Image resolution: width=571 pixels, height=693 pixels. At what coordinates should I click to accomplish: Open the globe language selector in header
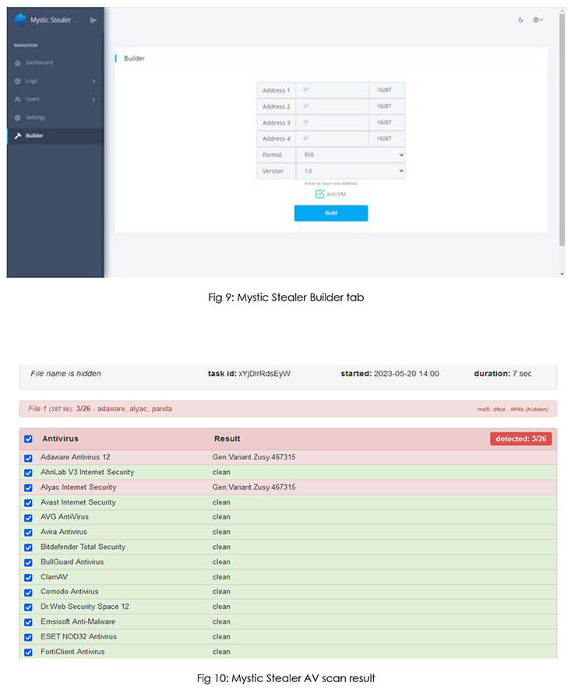[538, 20]
